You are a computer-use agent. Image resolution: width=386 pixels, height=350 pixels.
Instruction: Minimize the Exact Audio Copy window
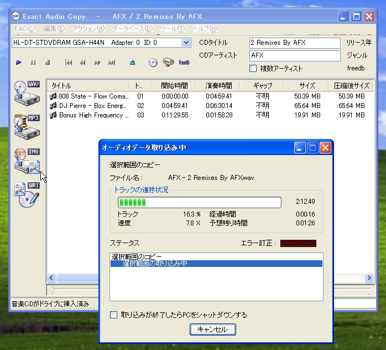[x=343, y=17]
